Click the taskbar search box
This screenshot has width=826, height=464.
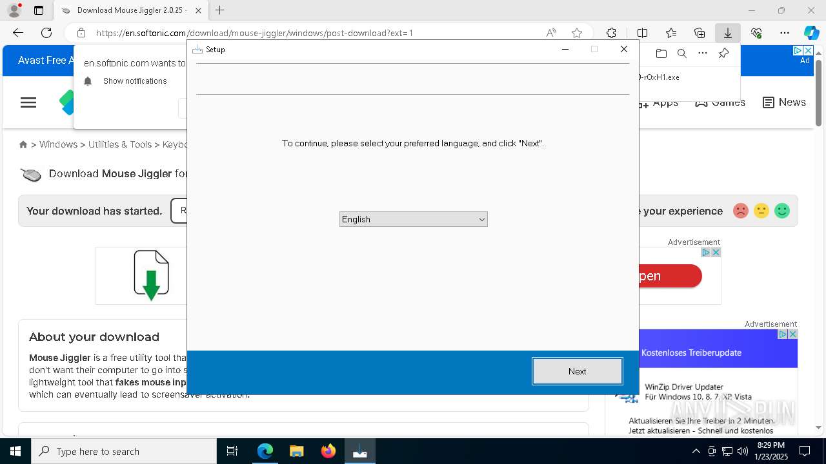point(124,451)
